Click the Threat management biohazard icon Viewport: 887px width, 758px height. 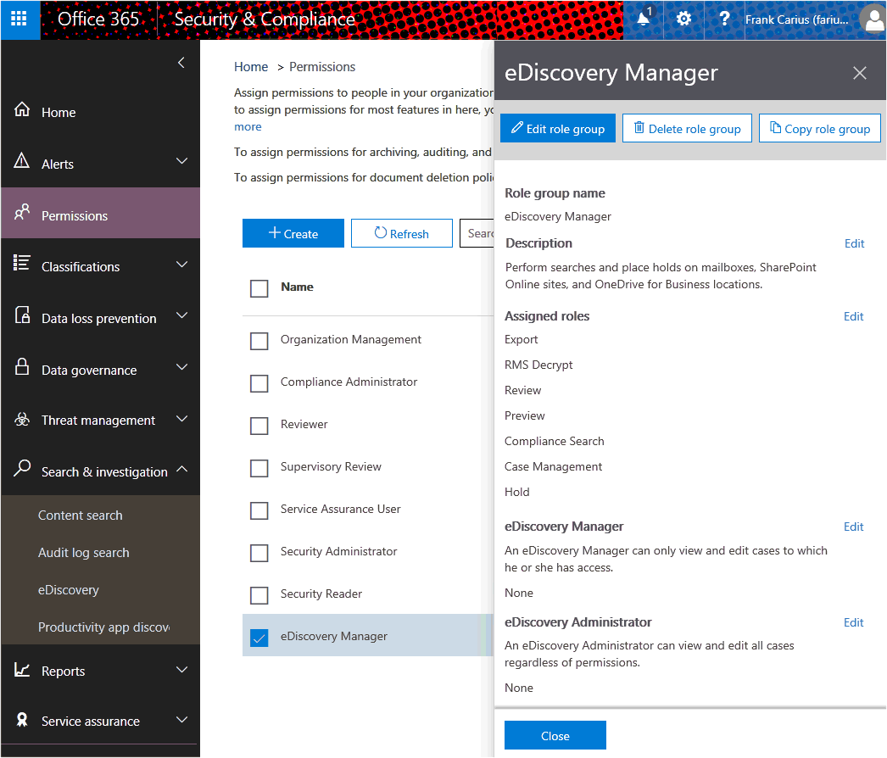(x=22, y=419)
